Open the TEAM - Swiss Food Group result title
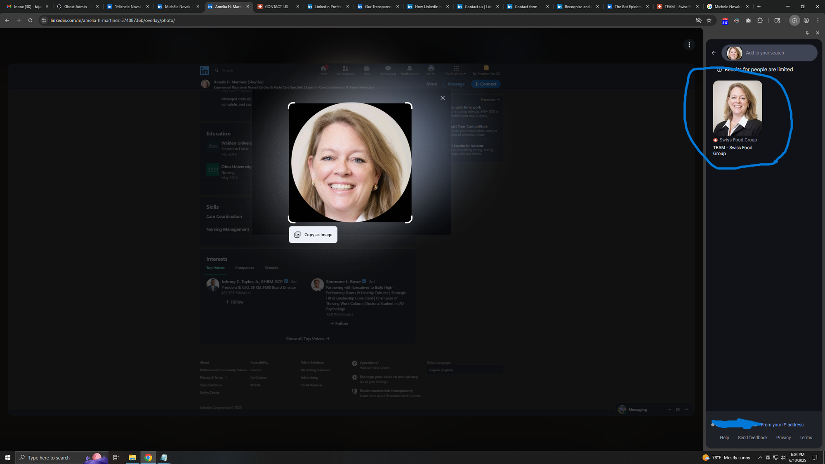825x464 pixels. coord(733,151)
